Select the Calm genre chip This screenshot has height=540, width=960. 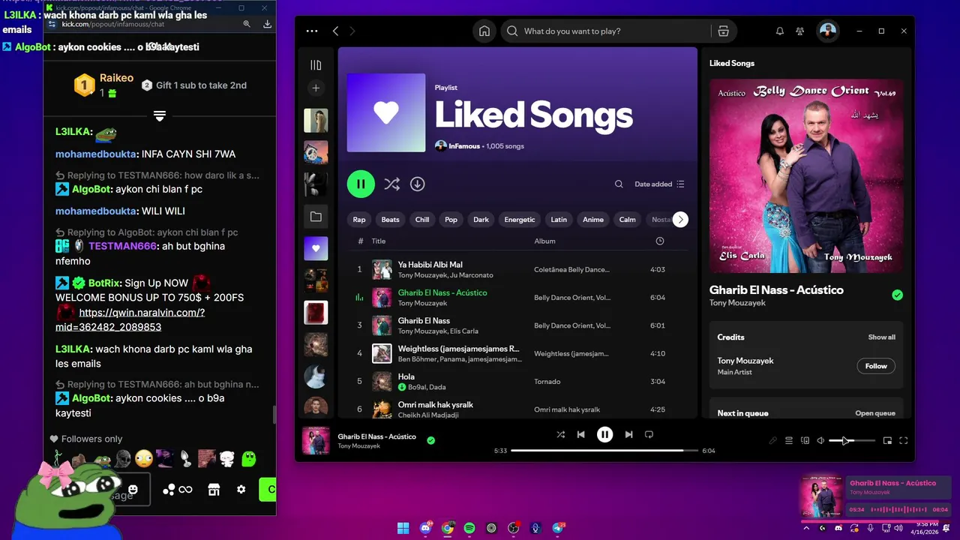tap(627, 220)
